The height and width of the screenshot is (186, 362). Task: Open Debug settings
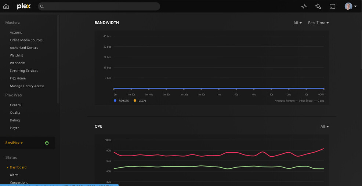tap(15, 120)
